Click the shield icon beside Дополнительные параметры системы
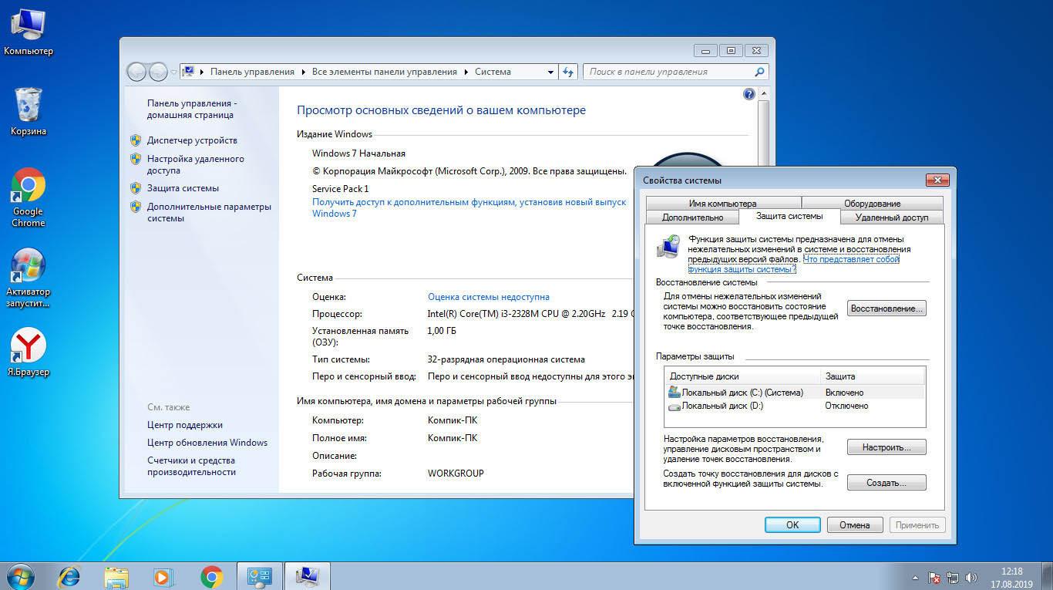The image size is (1053, 590). point(136,207)
